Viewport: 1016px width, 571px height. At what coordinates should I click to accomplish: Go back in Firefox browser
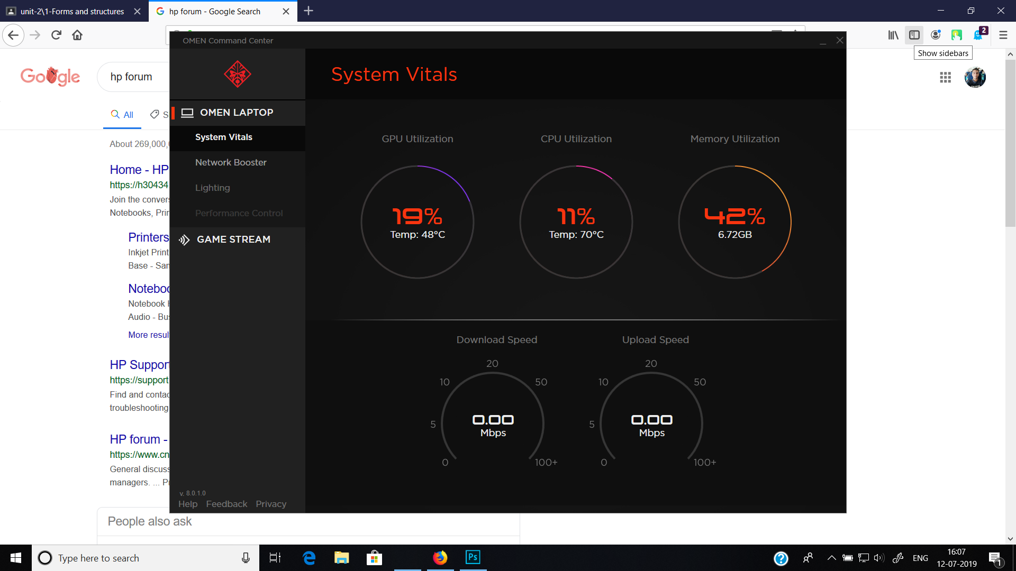[x=13, y=35]
